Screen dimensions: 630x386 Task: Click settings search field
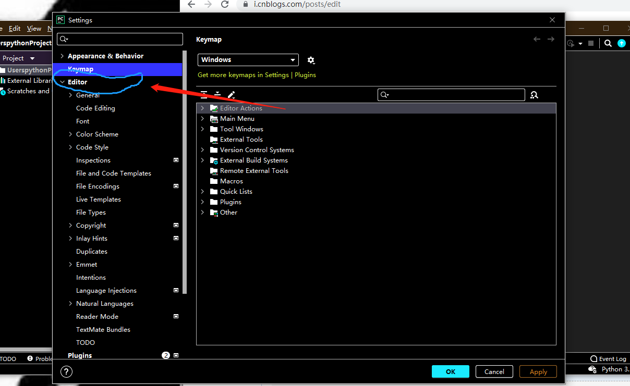(120, 39)
